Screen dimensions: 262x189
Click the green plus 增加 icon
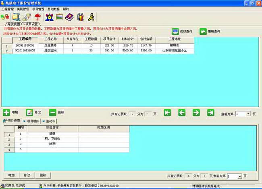(x=6, y=112)
